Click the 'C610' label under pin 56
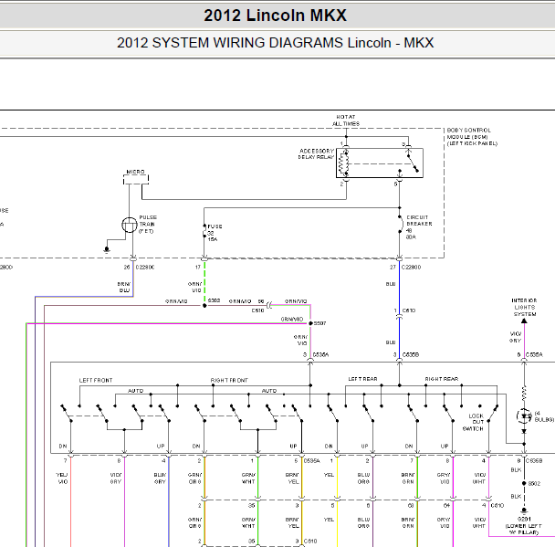The image size is (555, 547). [x=257, y=310]
